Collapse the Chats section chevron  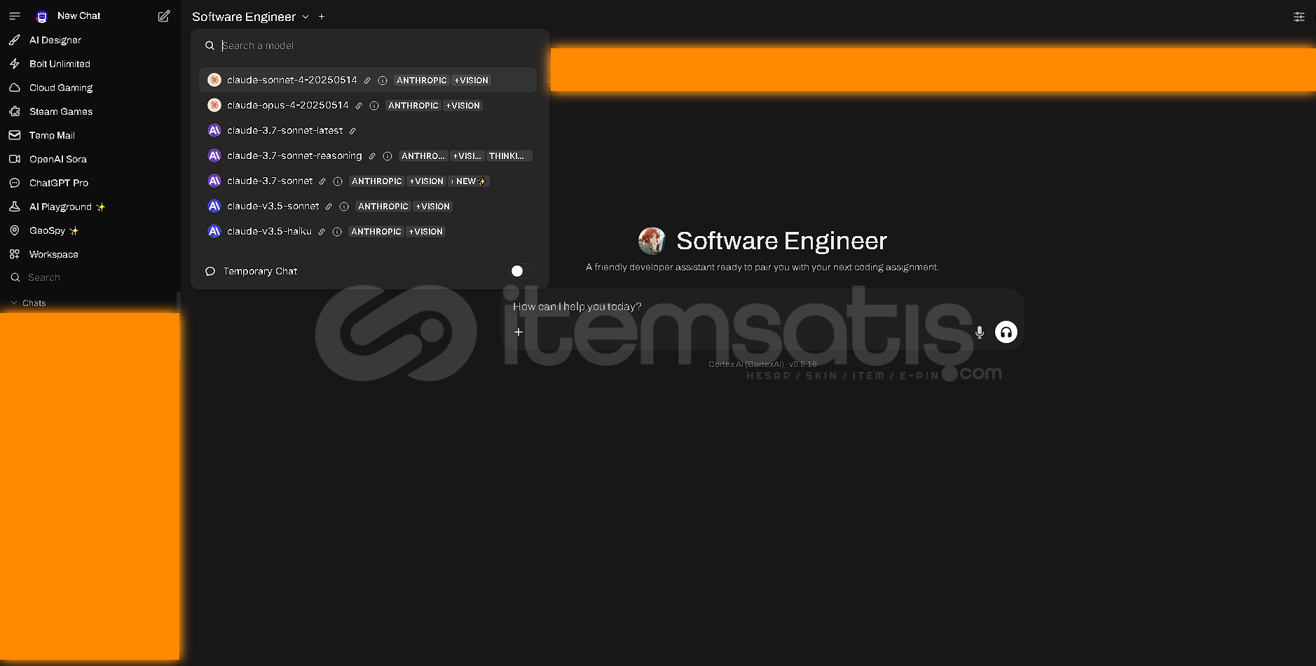pyautogui.click(x=14, y=303)
